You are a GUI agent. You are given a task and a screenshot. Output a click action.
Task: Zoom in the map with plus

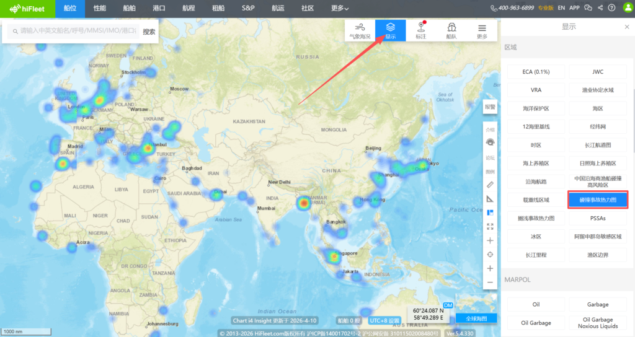click(x=490, y=268)
